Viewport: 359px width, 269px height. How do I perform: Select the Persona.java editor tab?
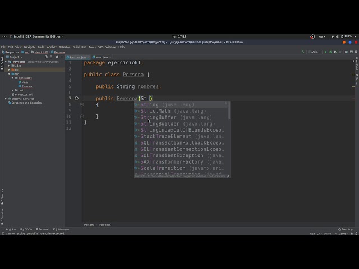click(78, 57)
